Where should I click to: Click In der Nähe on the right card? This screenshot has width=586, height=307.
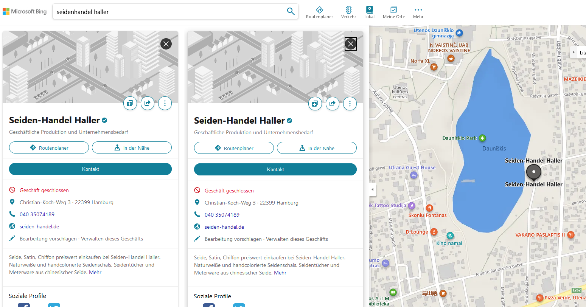coord(317,148)
